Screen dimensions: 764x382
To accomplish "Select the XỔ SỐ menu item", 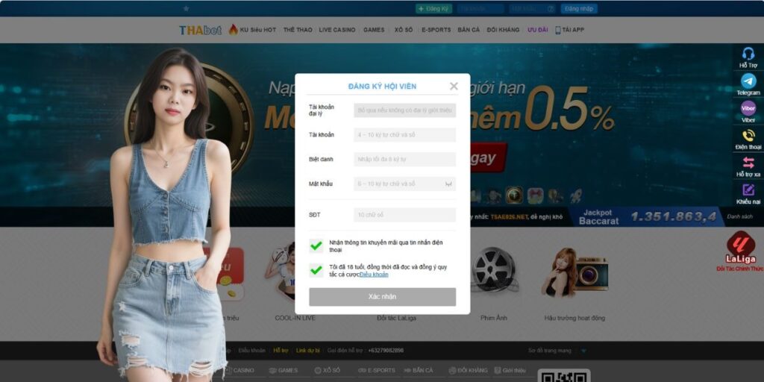I will (x=404, y=30).
